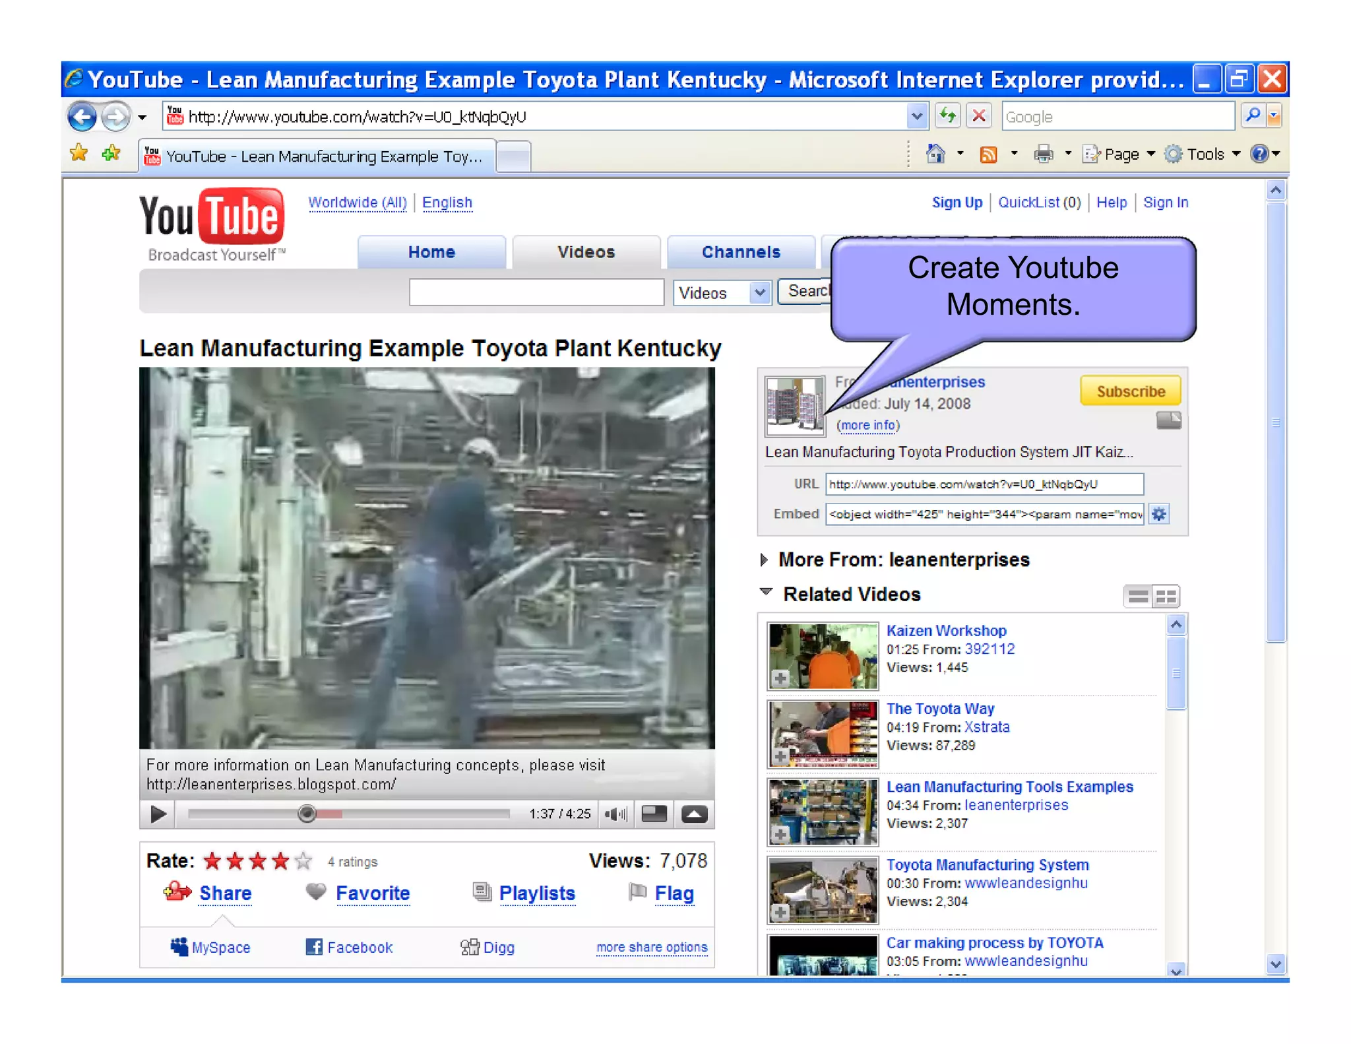Open the address bar URL dropdown

(x=917, y=116)
